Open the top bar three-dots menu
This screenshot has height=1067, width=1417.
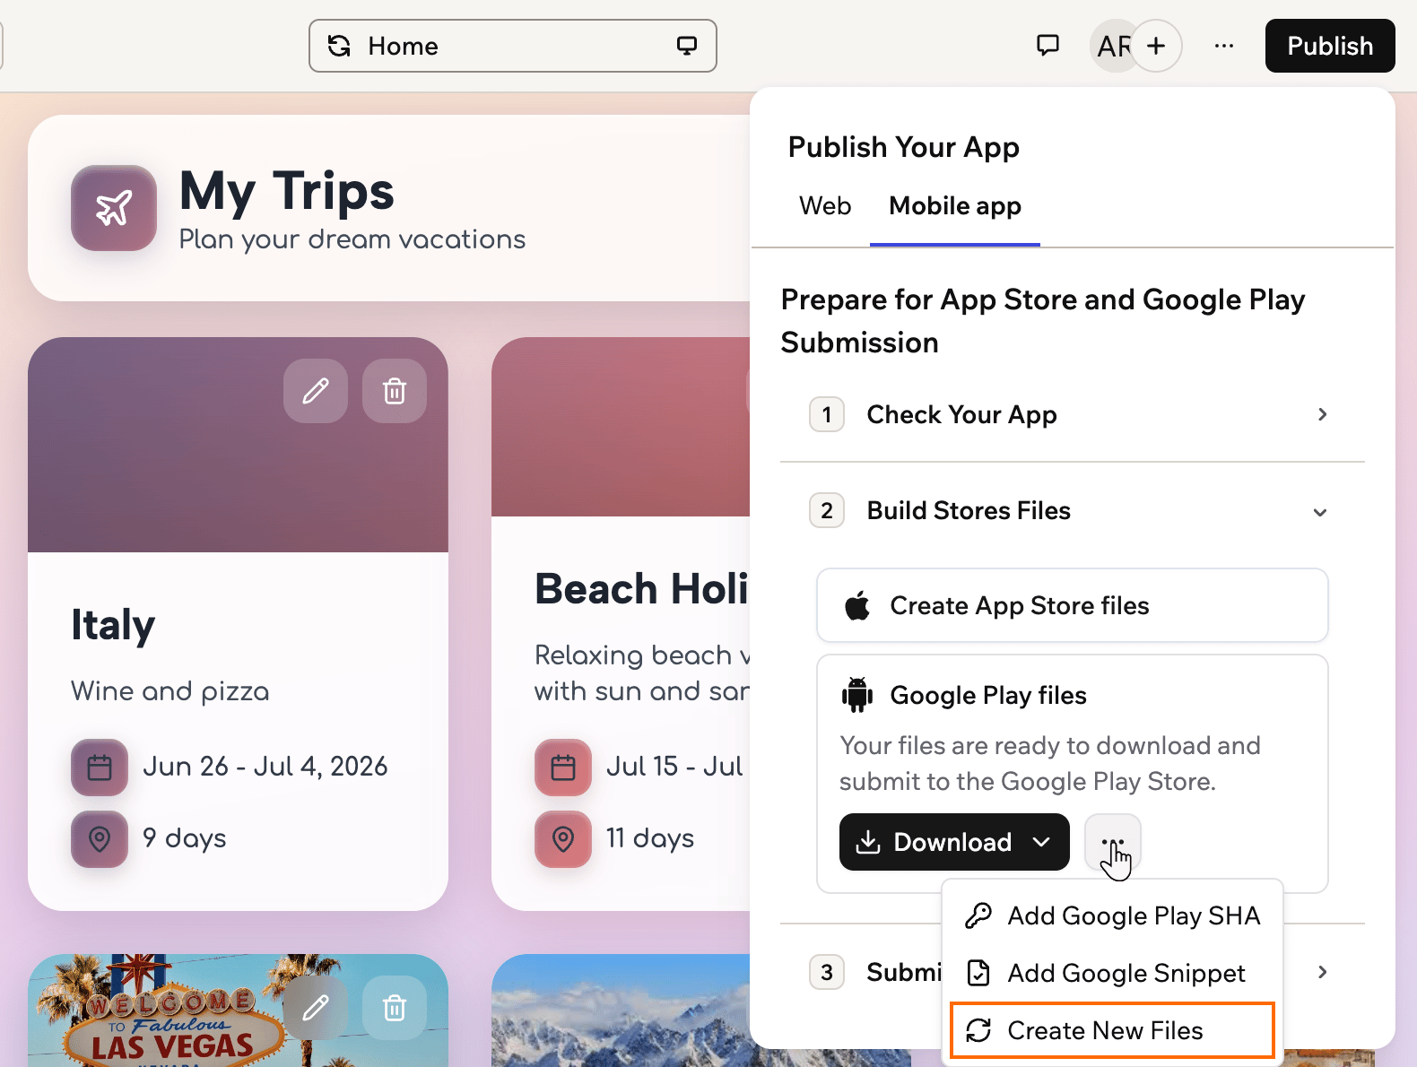point(1224,46)
